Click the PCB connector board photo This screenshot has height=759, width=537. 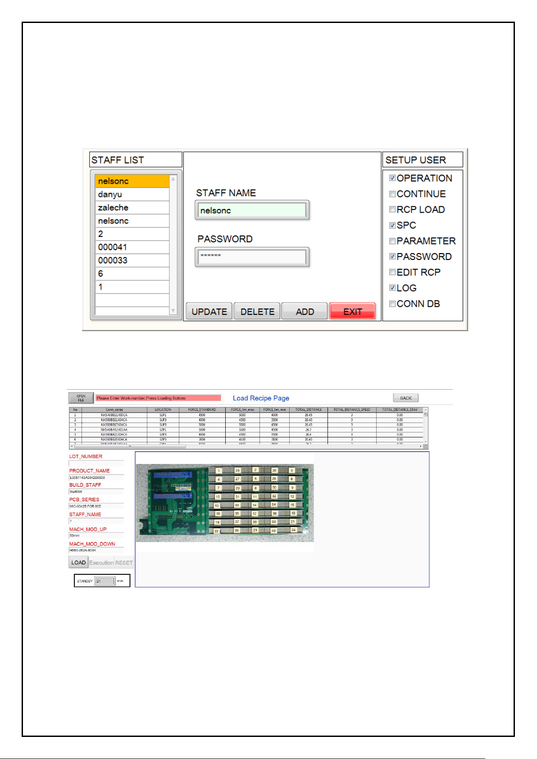[225, 503]
